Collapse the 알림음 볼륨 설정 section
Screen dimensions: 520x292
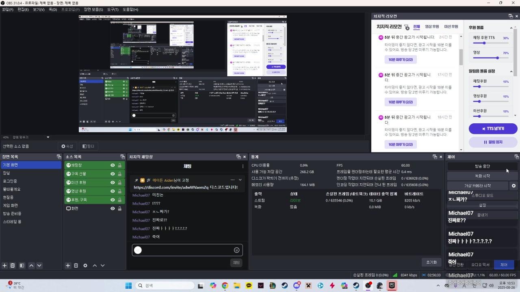pos(511,71)
